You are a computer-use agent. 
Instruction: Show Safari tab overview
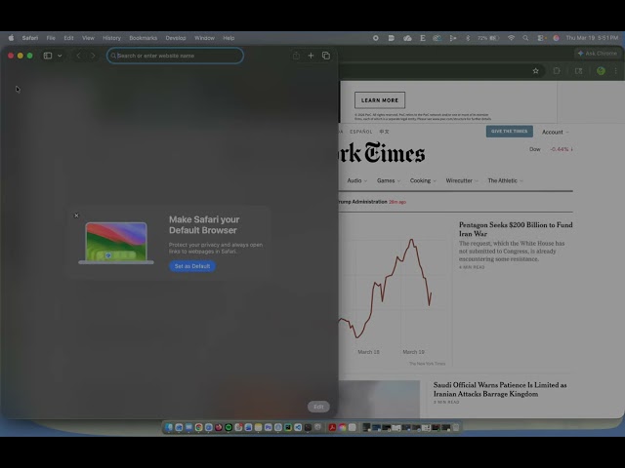coord(326,56)
